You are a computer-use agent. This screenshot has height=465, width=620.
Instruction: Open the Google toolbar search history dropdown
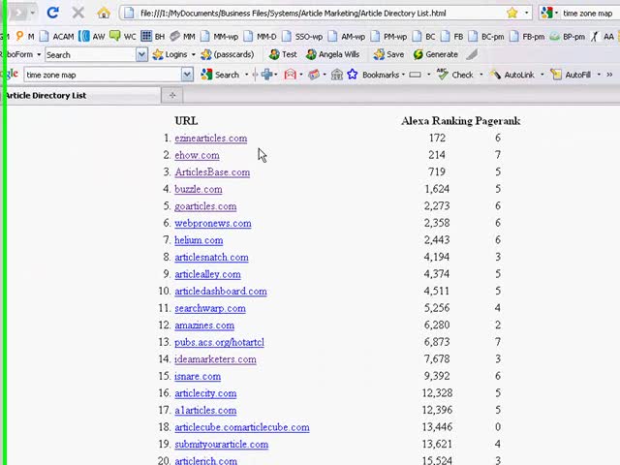tap(187, 75)
